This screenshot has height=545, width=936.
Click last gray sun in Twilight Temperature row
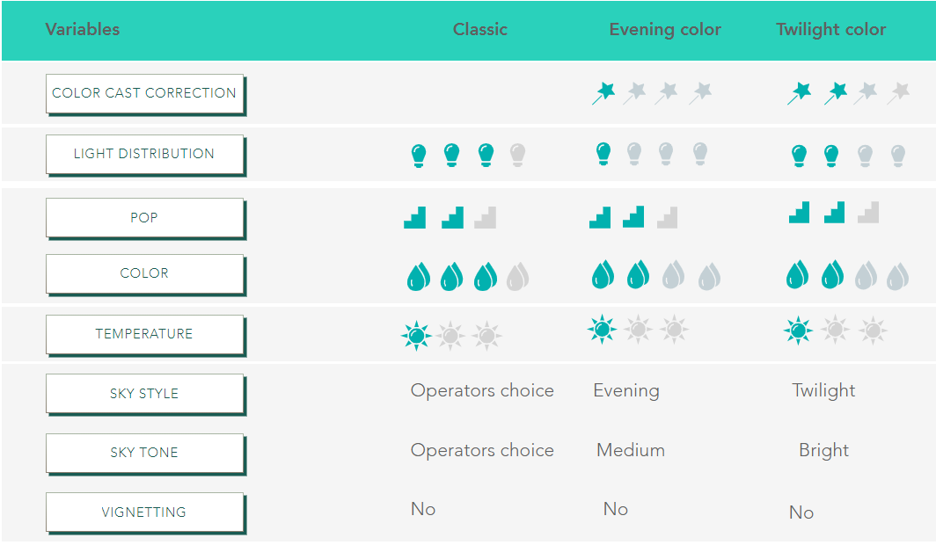point(873,331)
